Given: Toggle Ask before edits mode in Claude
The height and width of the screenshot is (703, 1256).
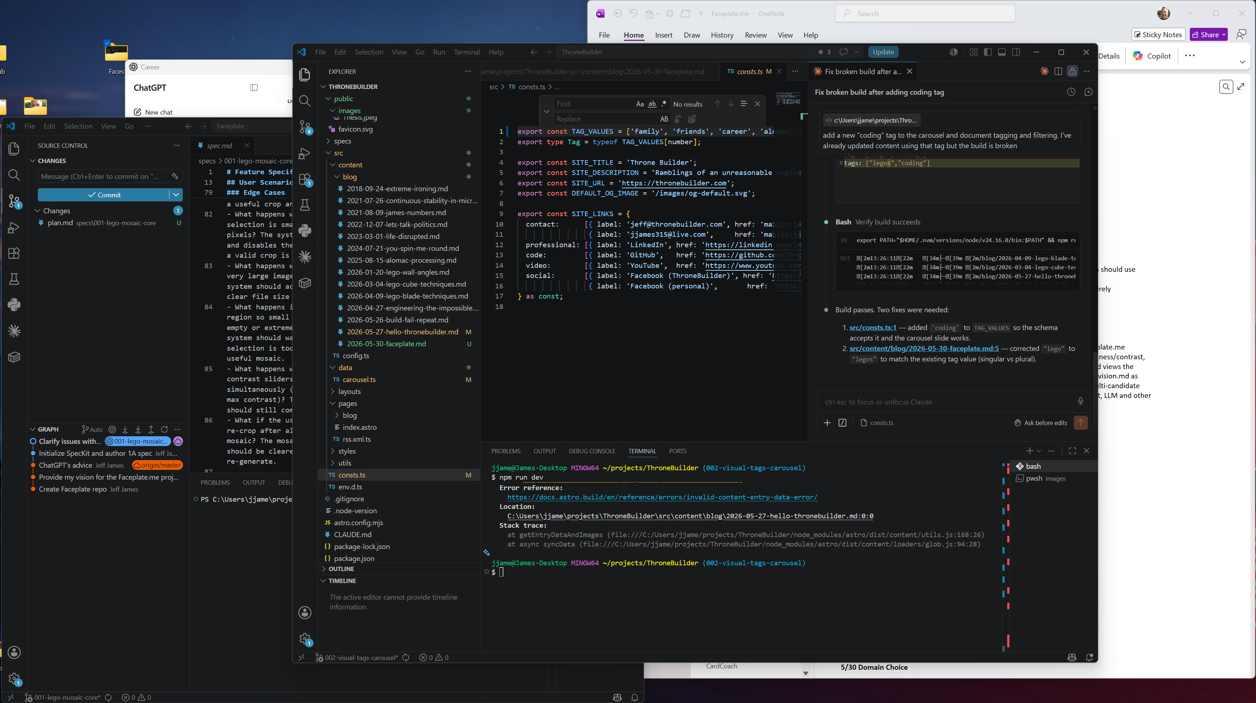Looking at the screenshot, I should (x=1040, y=423).
